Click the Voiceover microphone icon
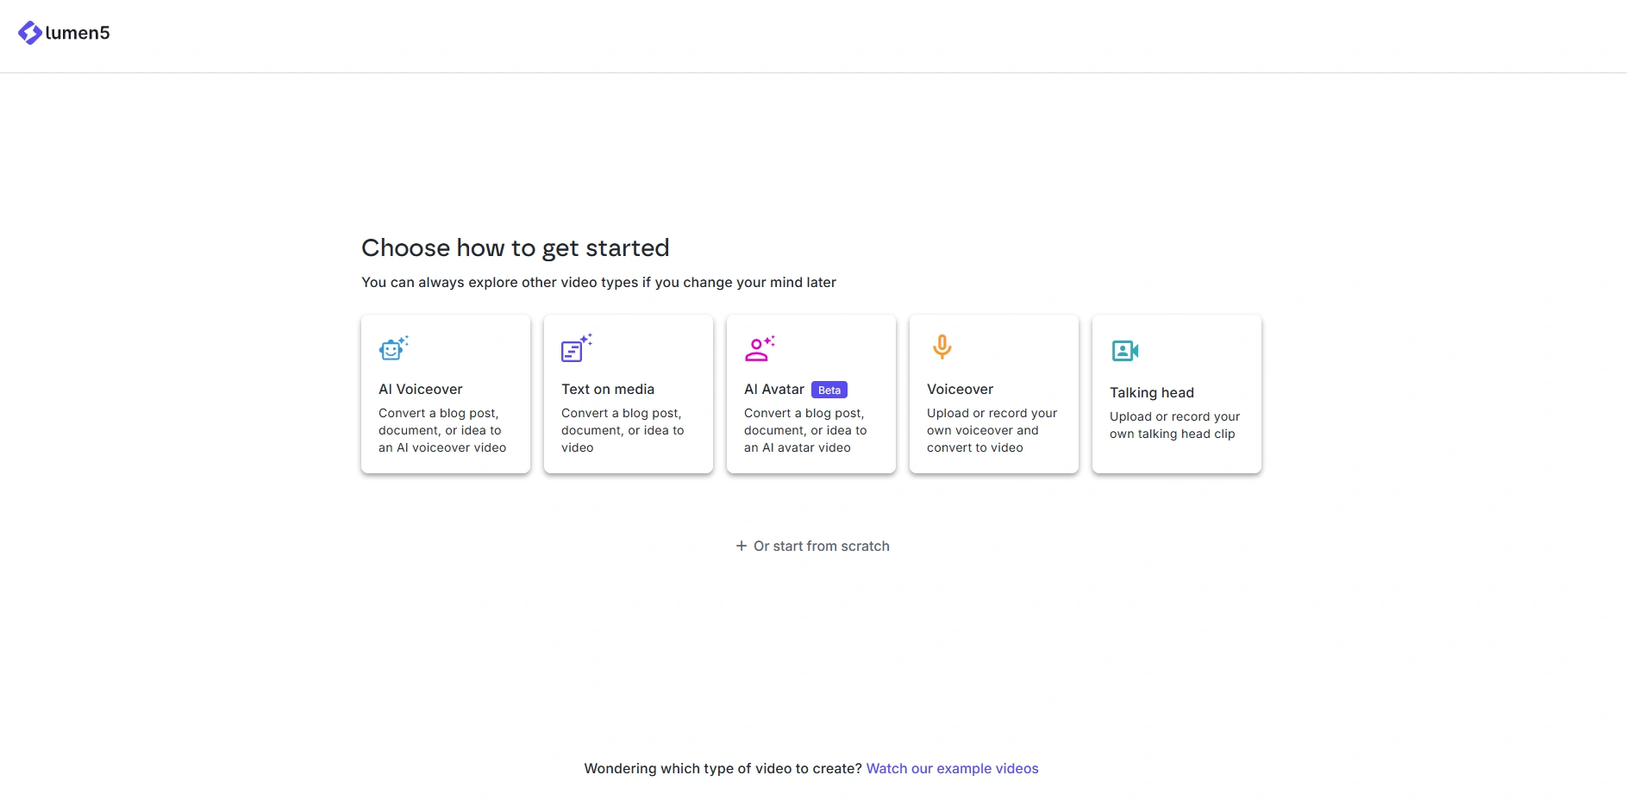 942,347
